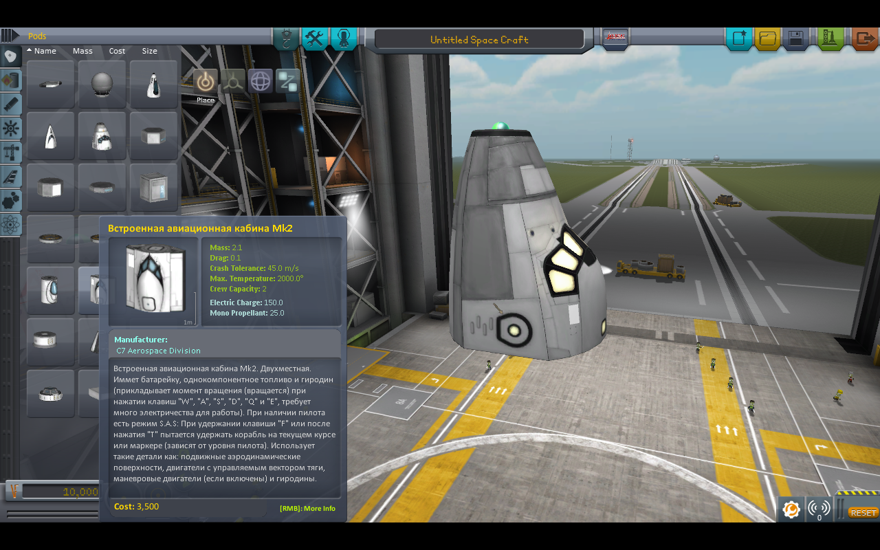Toggle angle snap on
The height and width of the screenshot is (550, 880).
click(x=287, y=80)
